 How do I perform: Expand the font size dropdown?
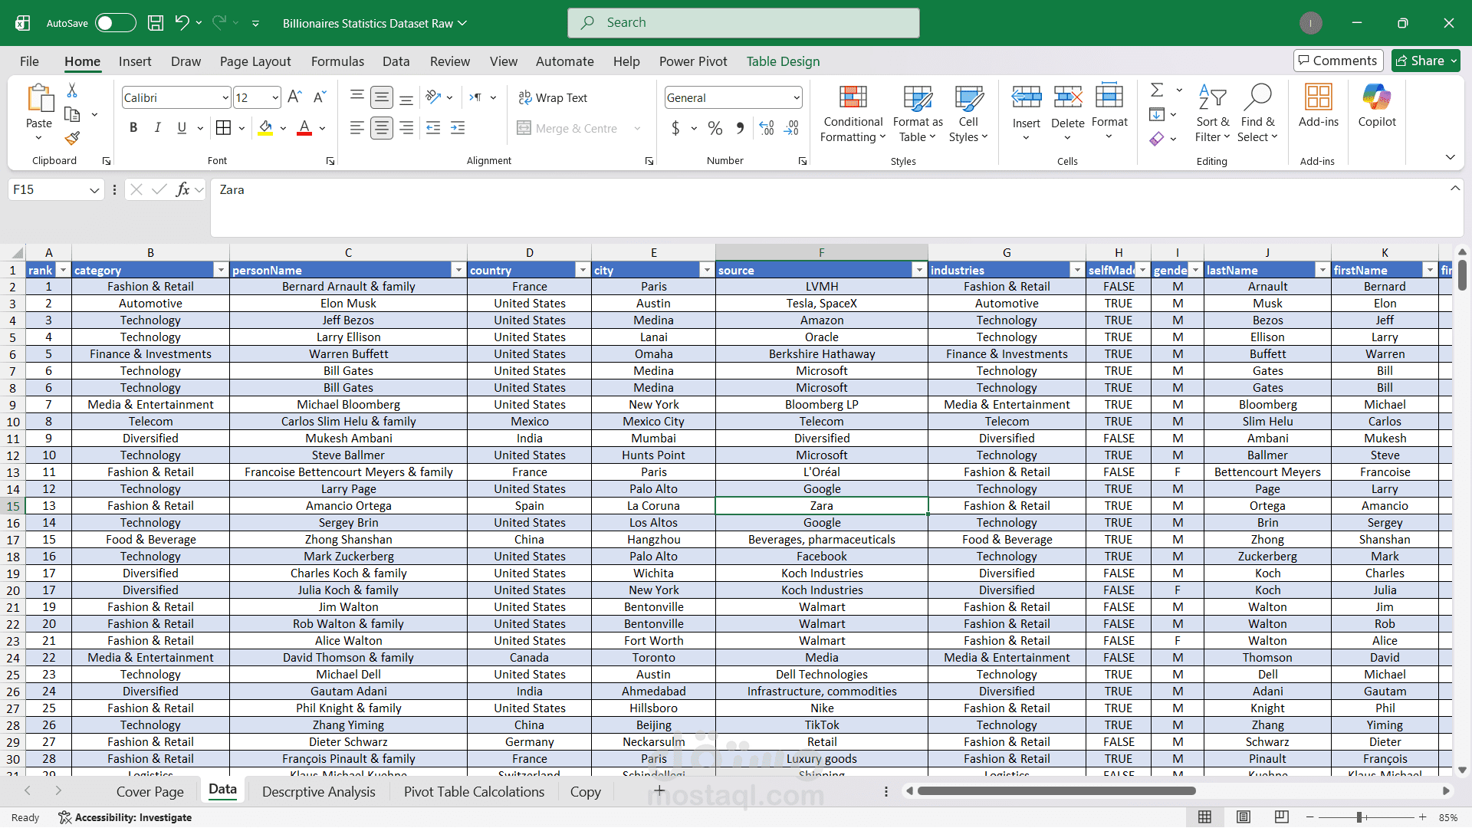275,97
